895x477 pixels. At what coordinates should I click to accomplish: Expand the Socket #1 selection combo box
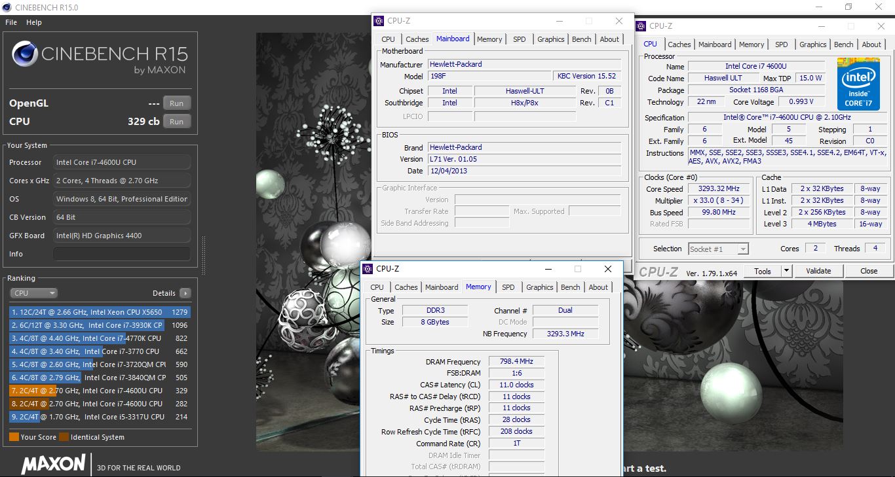click(718, 249)
